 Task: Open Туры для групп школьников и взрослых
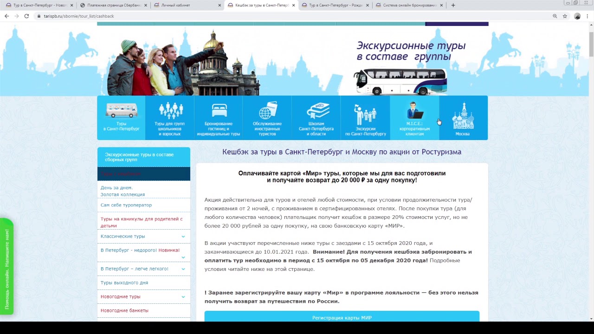pyautogui.click(x=170, y=118)
